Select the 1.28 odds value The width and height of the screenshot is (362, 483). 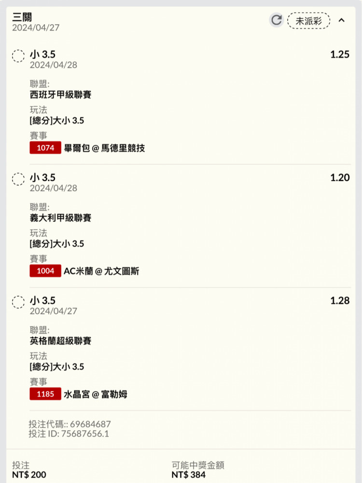[340, 300]
